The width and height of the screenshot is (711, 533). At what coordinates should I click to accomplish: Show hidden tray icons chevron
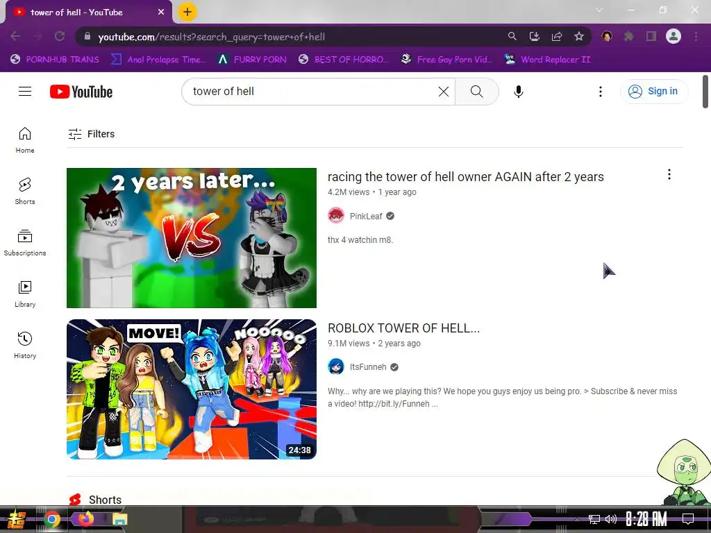pyautogui.click(x=577, y=519)
